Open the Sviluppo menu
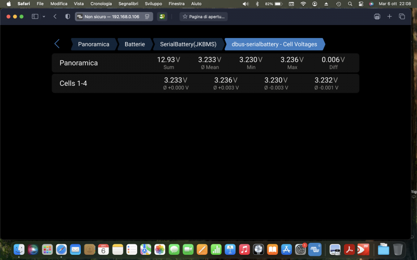The image size is (417, 260). click(153, 4)
